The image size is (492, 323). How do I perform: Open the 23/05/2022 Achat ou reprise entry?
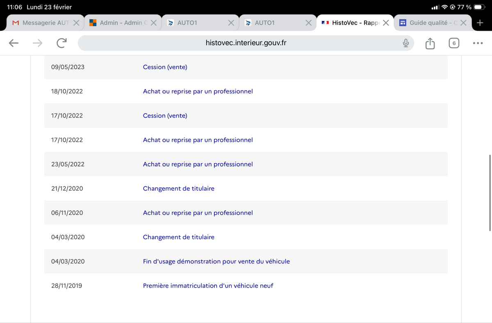pyautogui.click(x=198, y=164)
